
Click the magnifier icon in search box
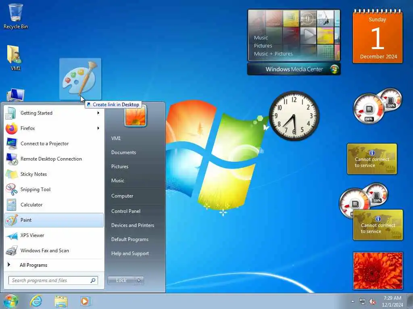93,280
